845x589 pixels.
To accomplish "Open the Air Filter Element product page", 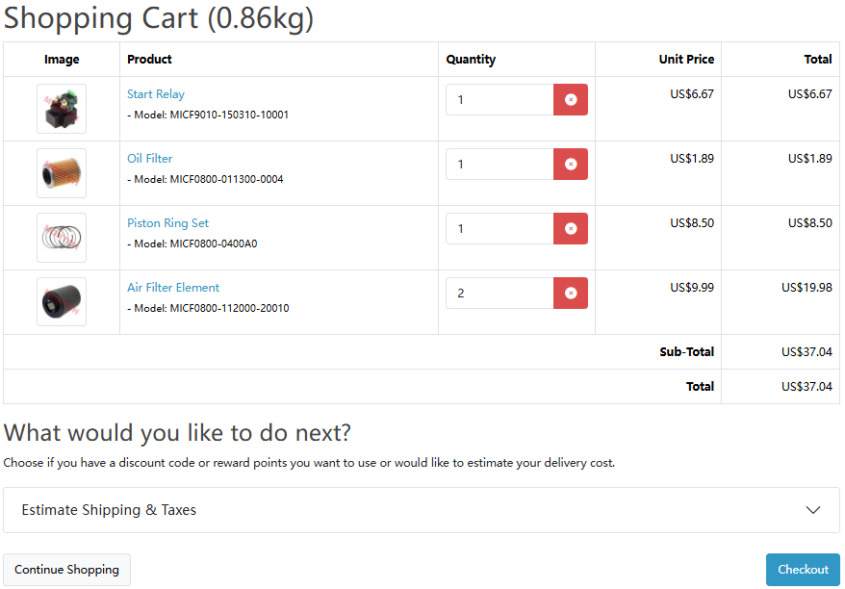I will 173,287.
